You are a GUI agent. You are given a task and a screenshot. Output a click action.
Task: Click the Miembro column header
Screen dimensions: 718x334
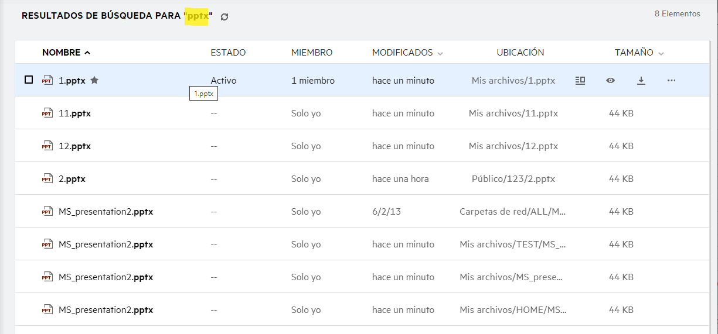311,53
